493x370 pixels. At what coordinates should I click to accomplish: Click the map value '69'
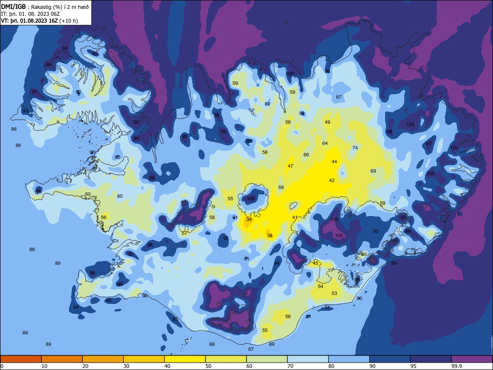(x=373, y=171)
